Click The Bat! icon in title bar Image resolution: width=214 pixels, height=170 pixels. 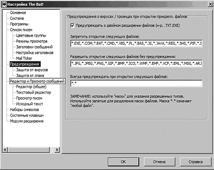[x=4, y=4]
